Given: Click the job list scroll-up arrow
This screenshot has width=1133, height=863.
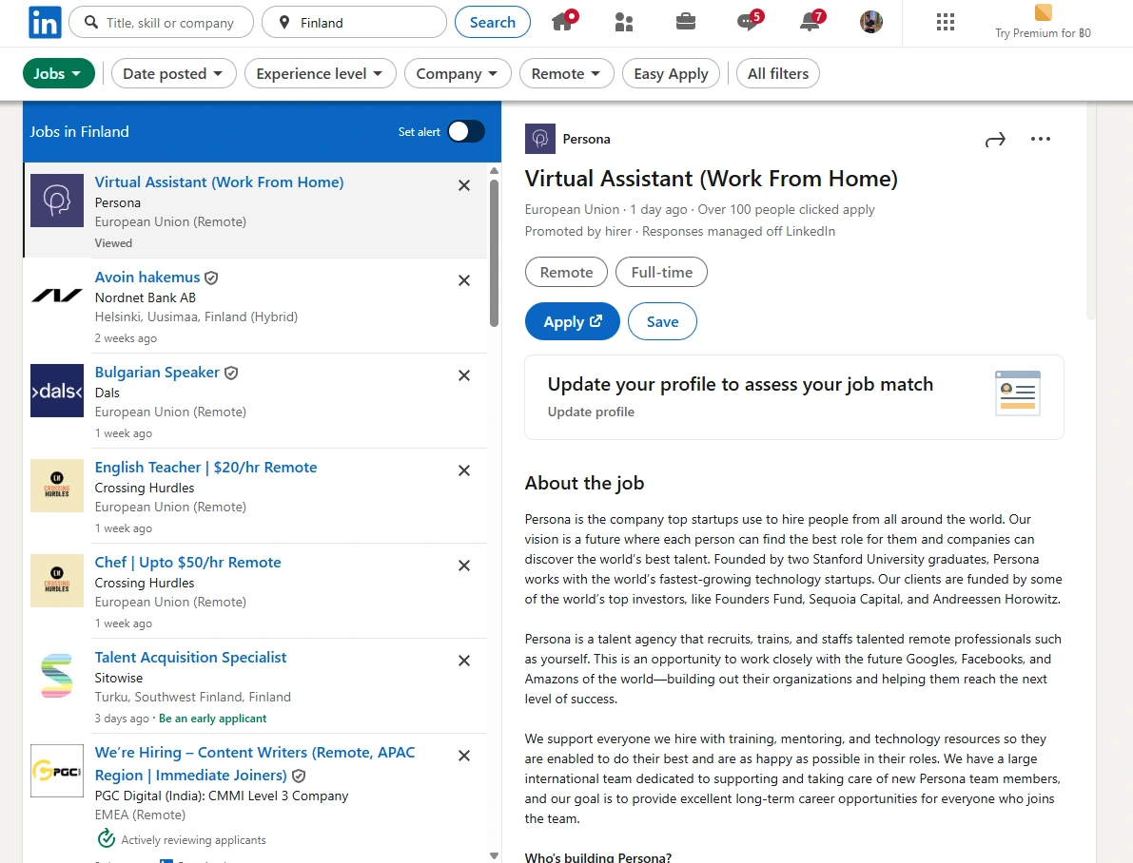Looking at the screenshot, I should tap(495, 171).
